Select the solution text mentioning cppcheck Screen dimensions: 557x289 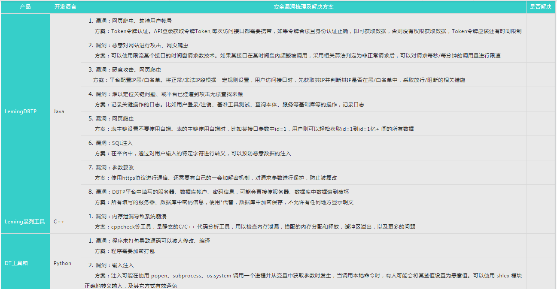258,227
